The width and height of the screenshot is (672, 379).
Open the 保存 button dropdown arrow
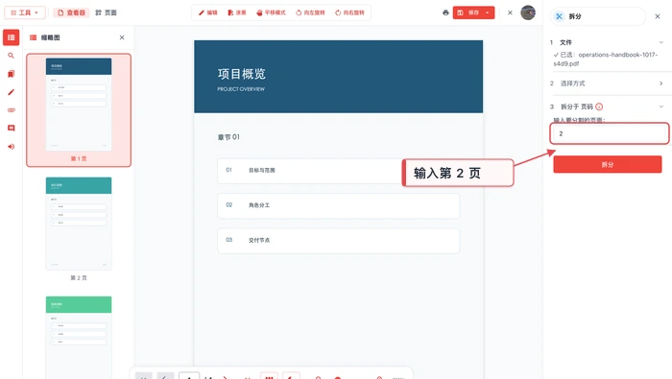488,12
